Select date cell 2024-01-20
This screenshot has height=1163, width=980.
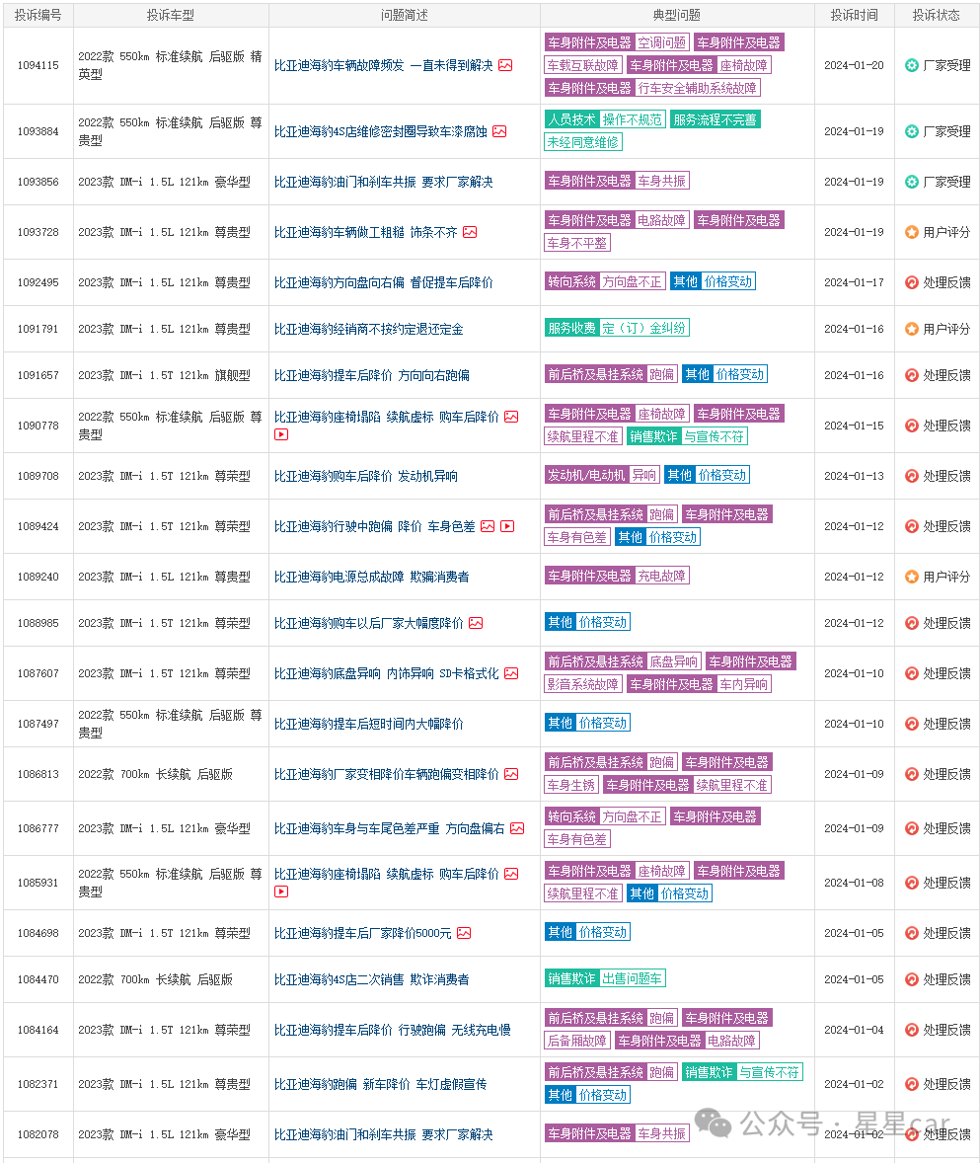[x=854, y=65]
